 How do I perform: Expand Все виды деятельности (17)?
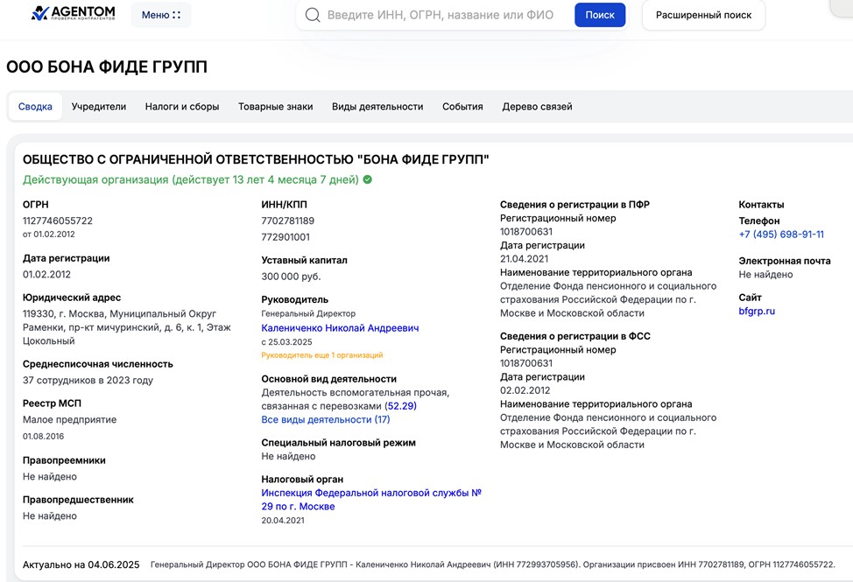pyautogui.click(x=326, y=420)
